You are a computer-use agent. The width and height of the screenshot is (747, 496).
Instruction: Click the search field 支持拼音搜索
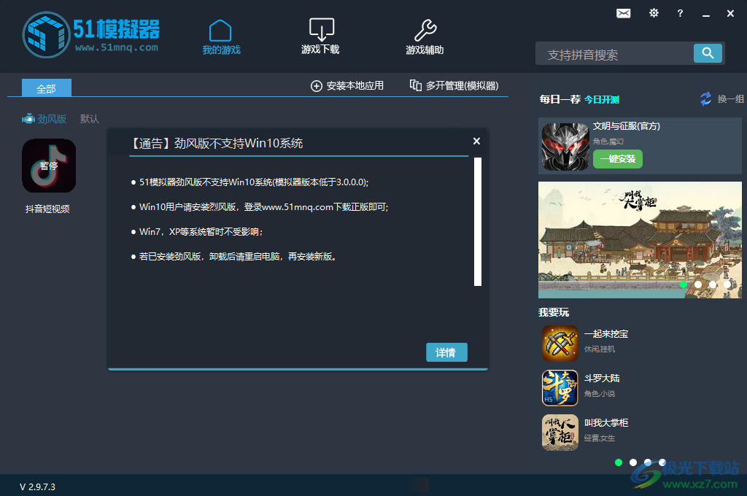click(x=614, y=54)
